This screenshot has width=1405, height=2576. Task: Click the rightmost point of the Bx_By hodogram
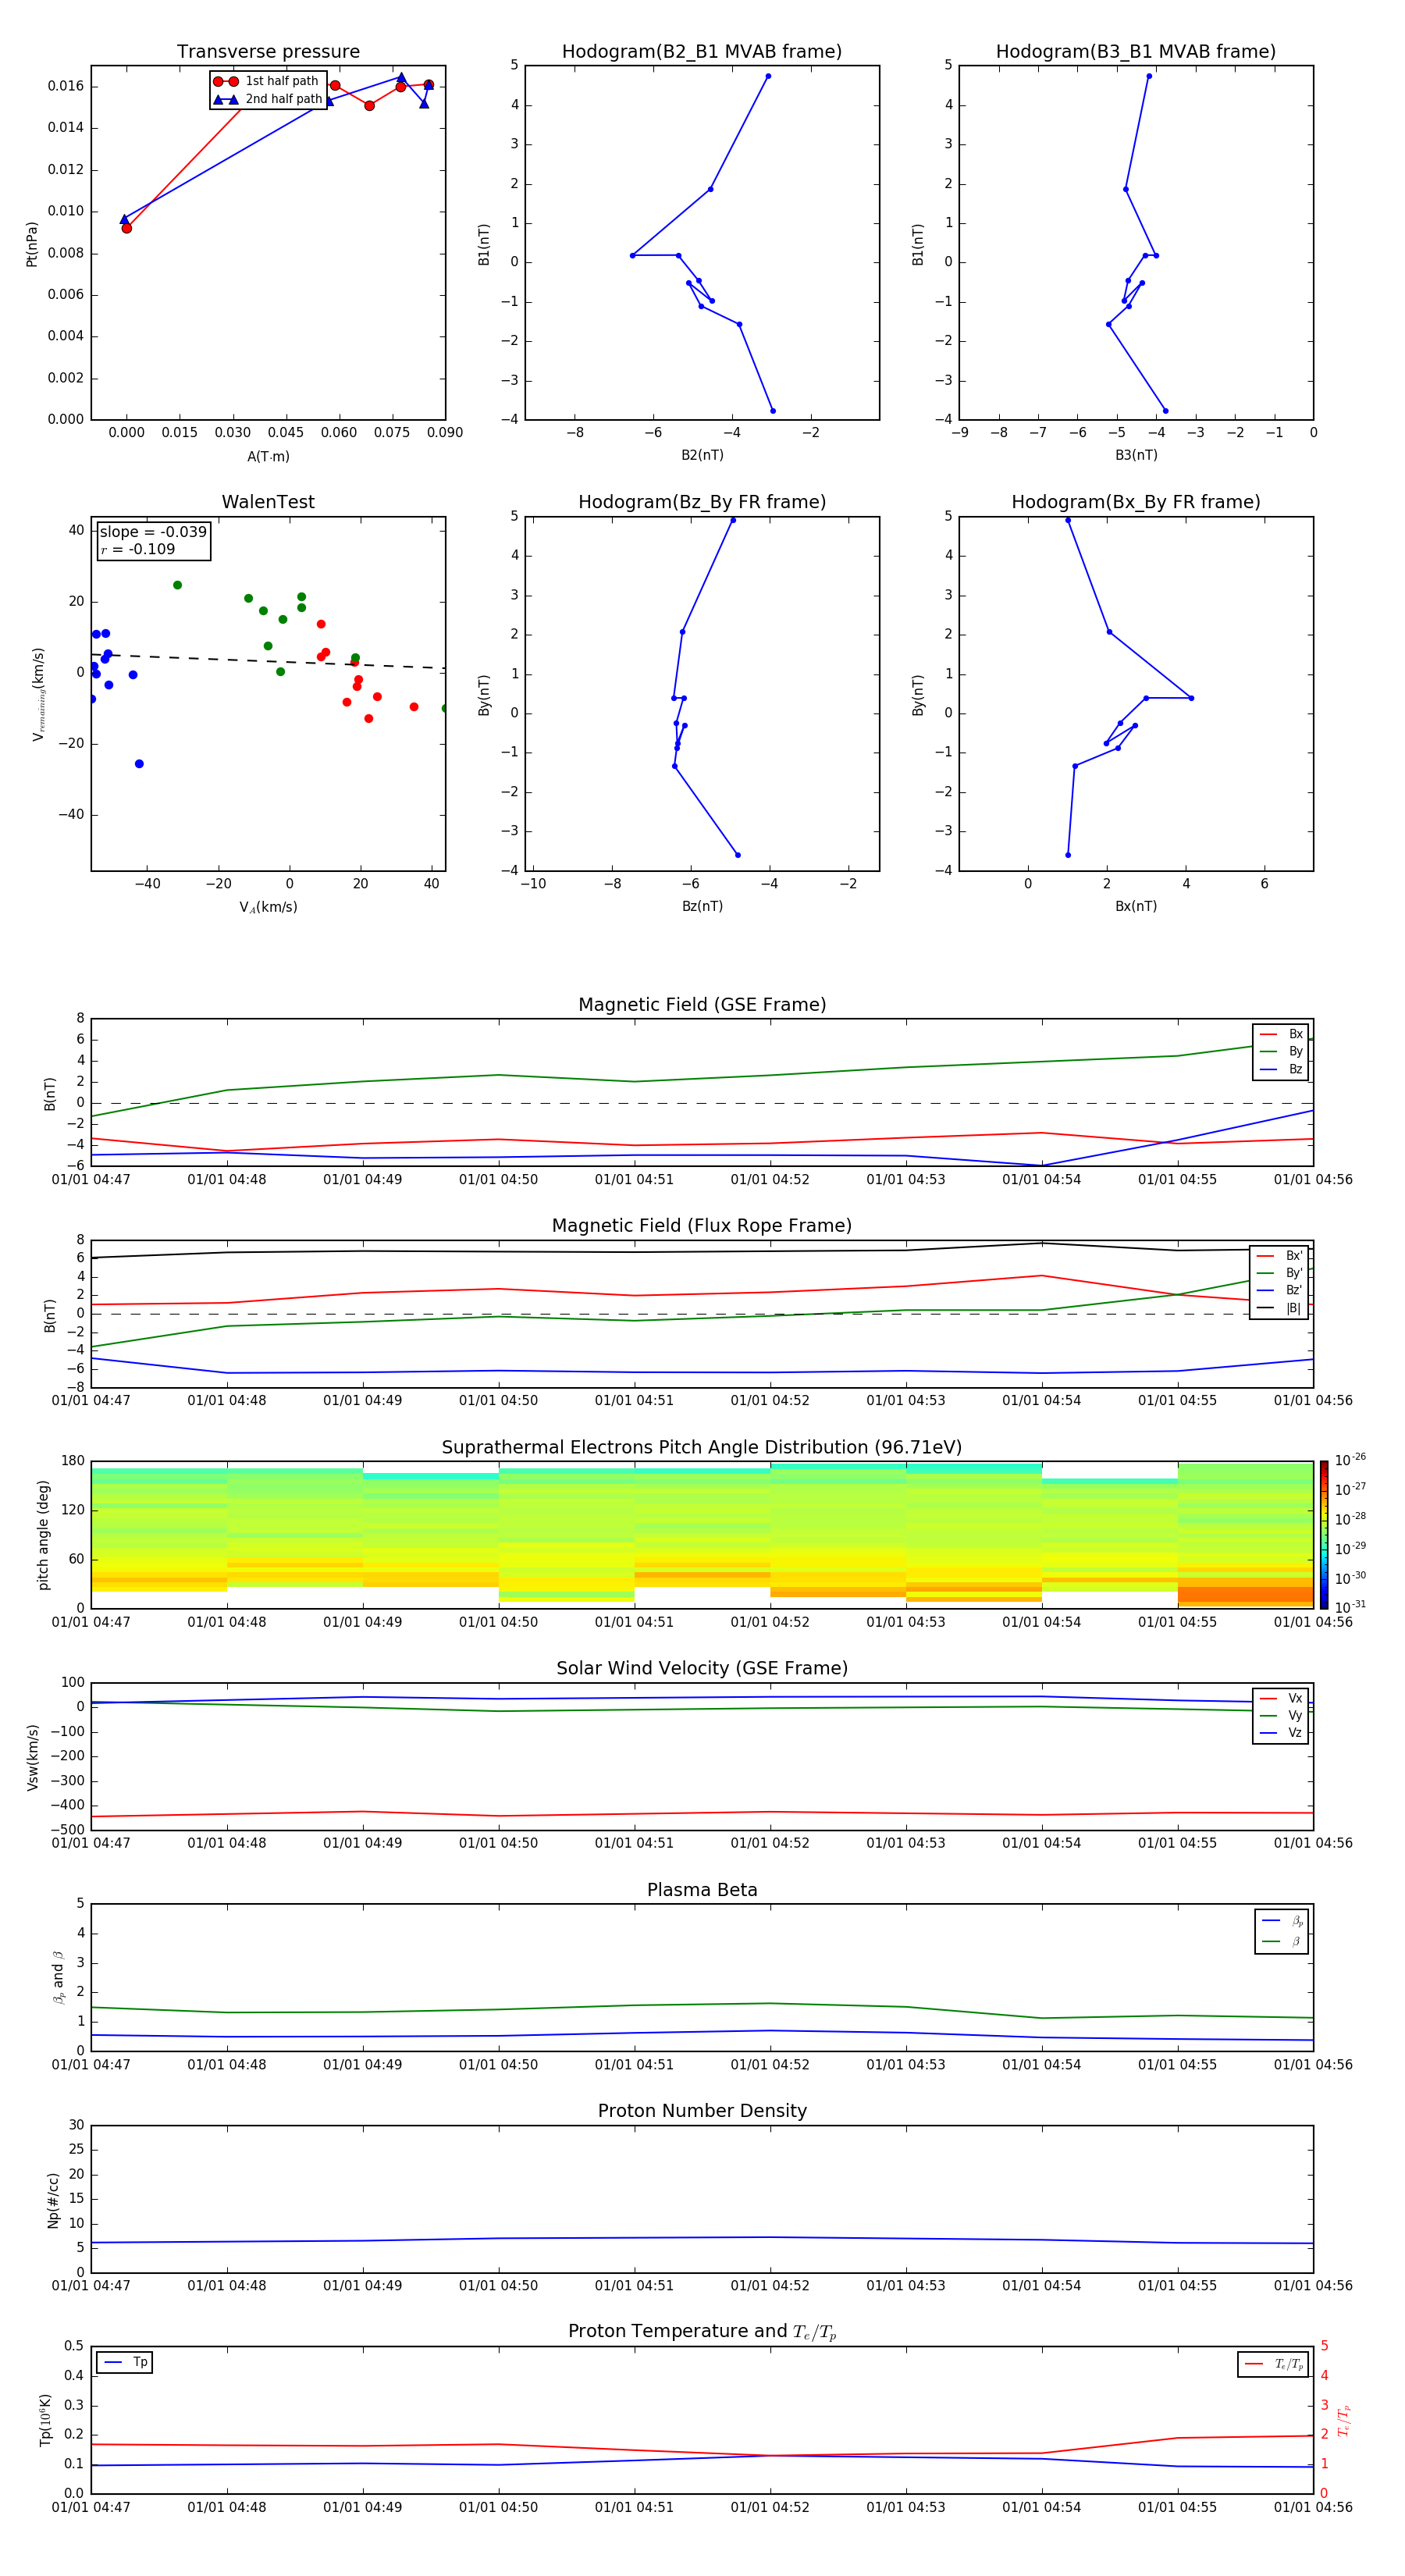tap(1191, 698)
